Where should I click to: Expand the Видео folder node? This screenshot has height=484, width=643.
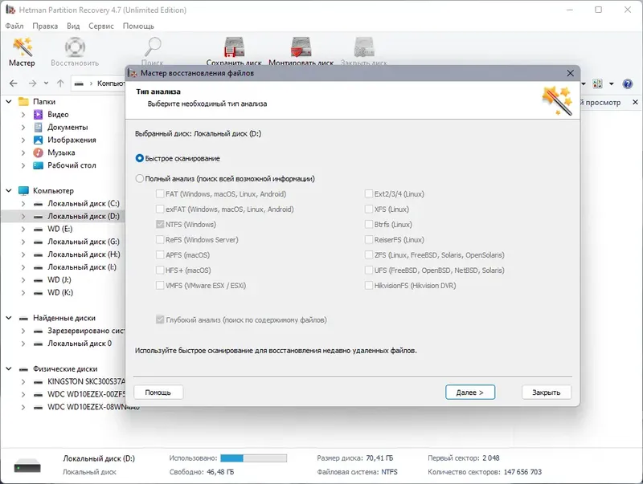[23, 115]
